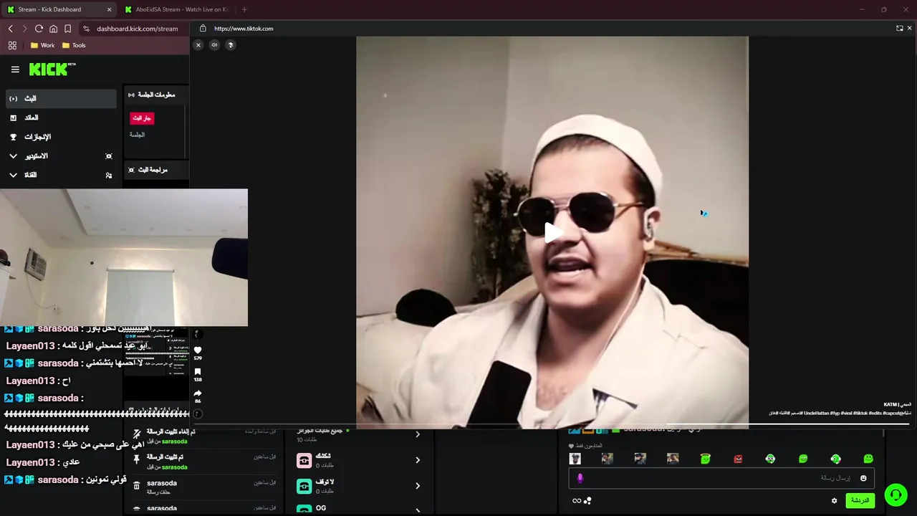Click the unpinned message log entry
Viewport: 917px width, 516px height.
click(x=204, y=436)
